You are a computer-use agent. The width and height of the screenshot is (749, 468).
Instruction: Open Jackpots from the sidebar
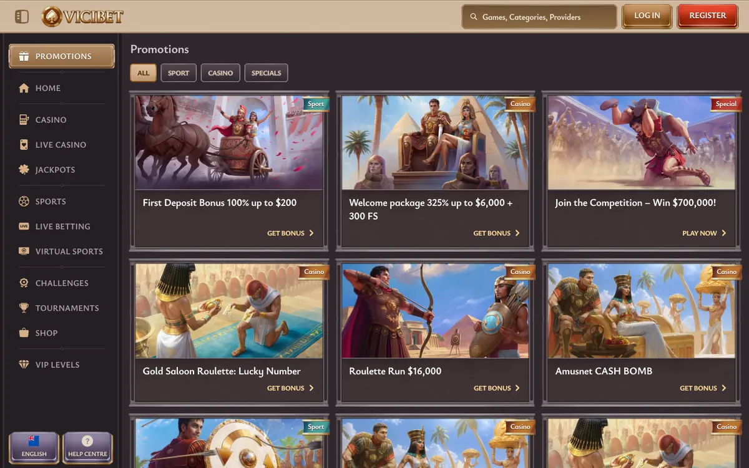[x=62, y=169]
